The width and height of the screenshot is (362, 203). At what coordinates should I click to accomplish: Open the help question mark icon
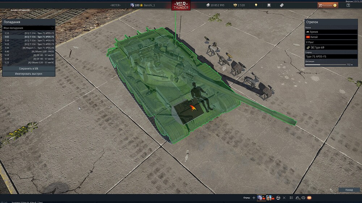[348, 5]
